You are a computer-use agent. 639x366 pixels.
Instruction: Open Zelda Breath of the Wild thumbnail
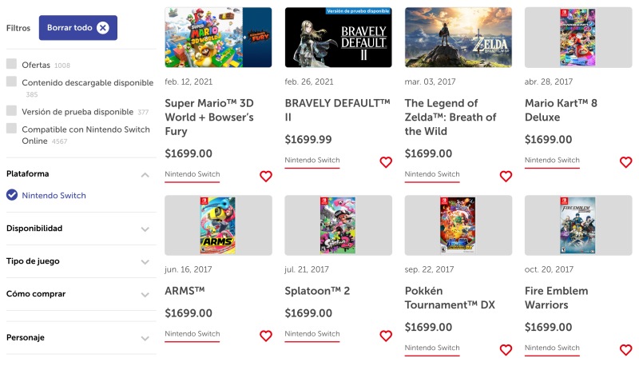click(458, 38)
